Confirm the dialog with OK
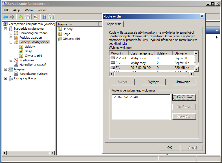The width and height of the screenshot is (222, 163). pyautogui.click(x=170, y=148)
